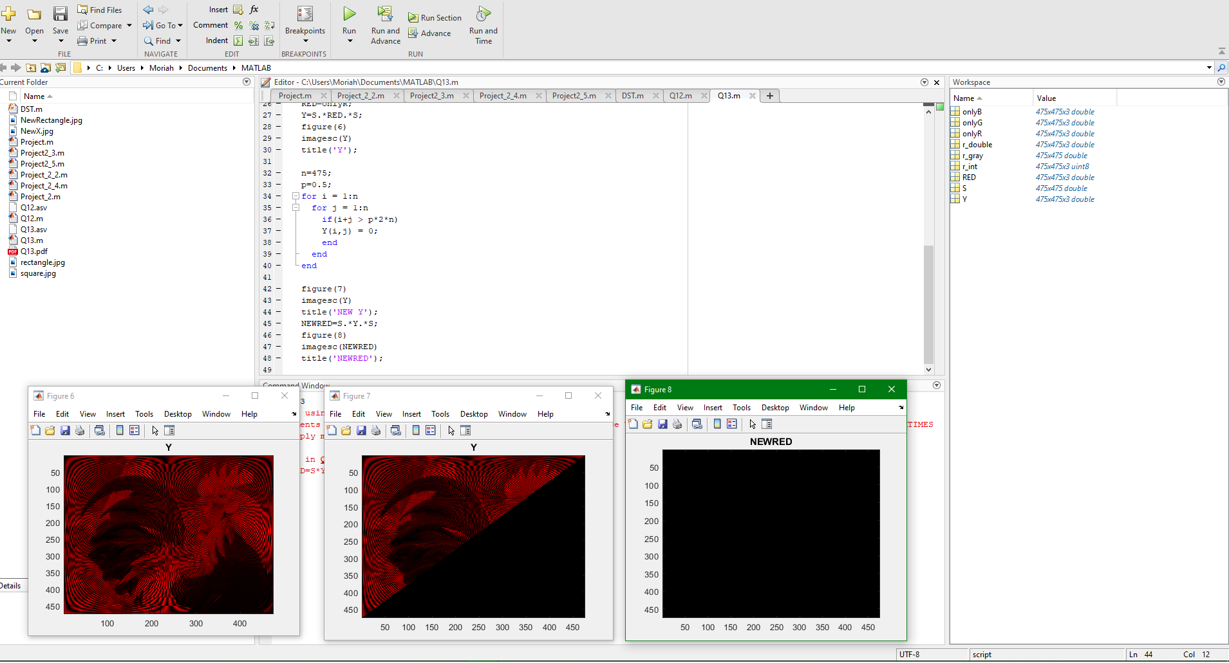Click the Run Section button
The height and width of the screenshot is (663, 1229).
click(x=435, y=18)
